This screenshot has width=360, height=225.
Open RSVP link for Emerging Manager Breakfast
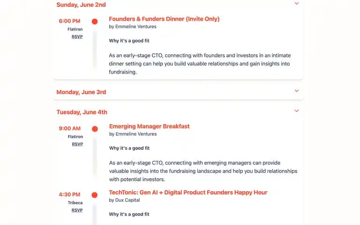[77, 144]
